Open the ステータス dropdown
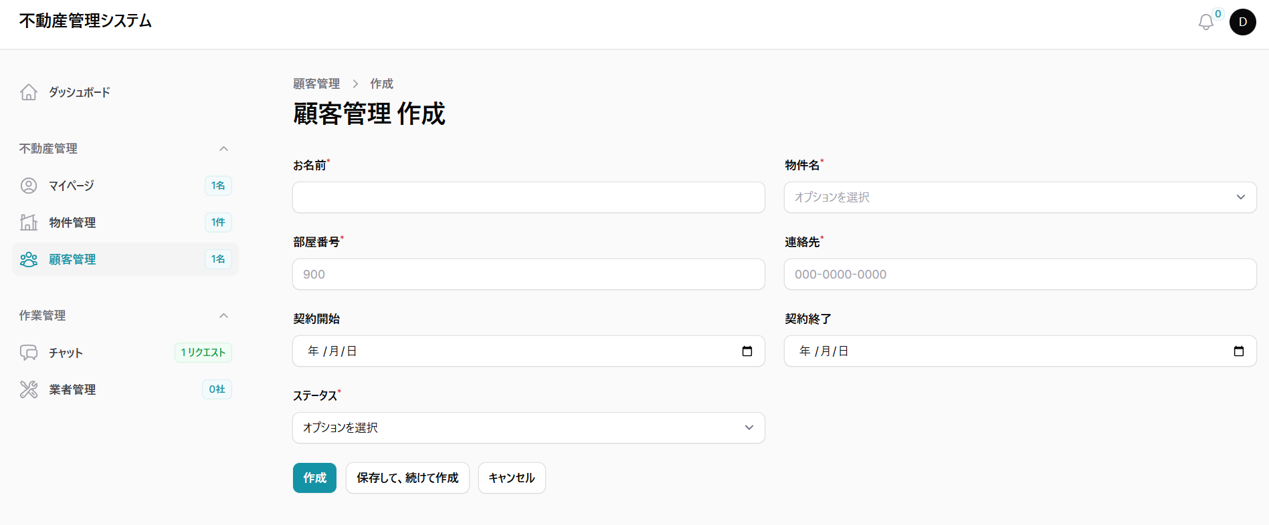Image resolution: width=1269 pixels, height=525 pixels. coord(528,428)
